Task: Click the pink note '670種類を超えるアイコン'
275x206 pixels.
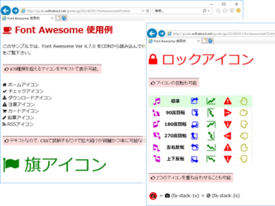Action: [x=52, y=69]
